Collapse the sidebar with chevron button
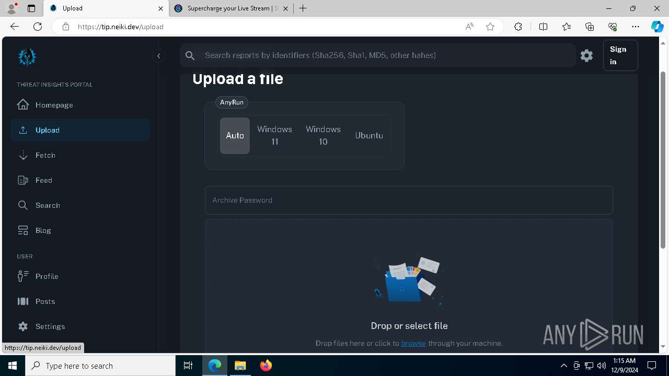669x376 pixels. coord(158,56)
